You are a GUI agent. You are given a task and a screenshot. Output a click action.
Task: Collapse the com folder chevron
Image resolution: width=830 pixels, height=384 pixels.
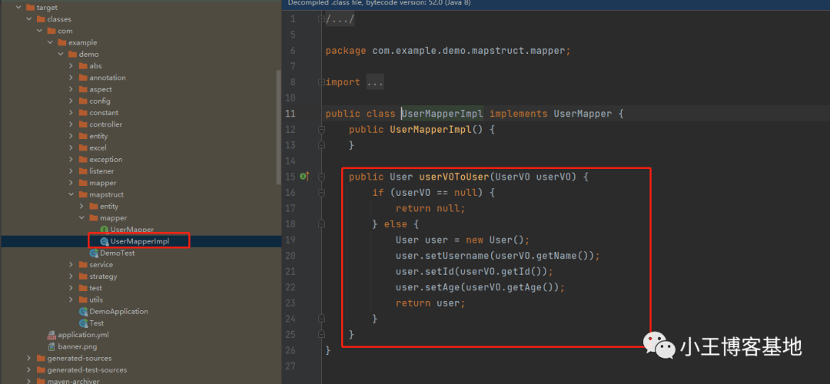(x=40, y=31)
